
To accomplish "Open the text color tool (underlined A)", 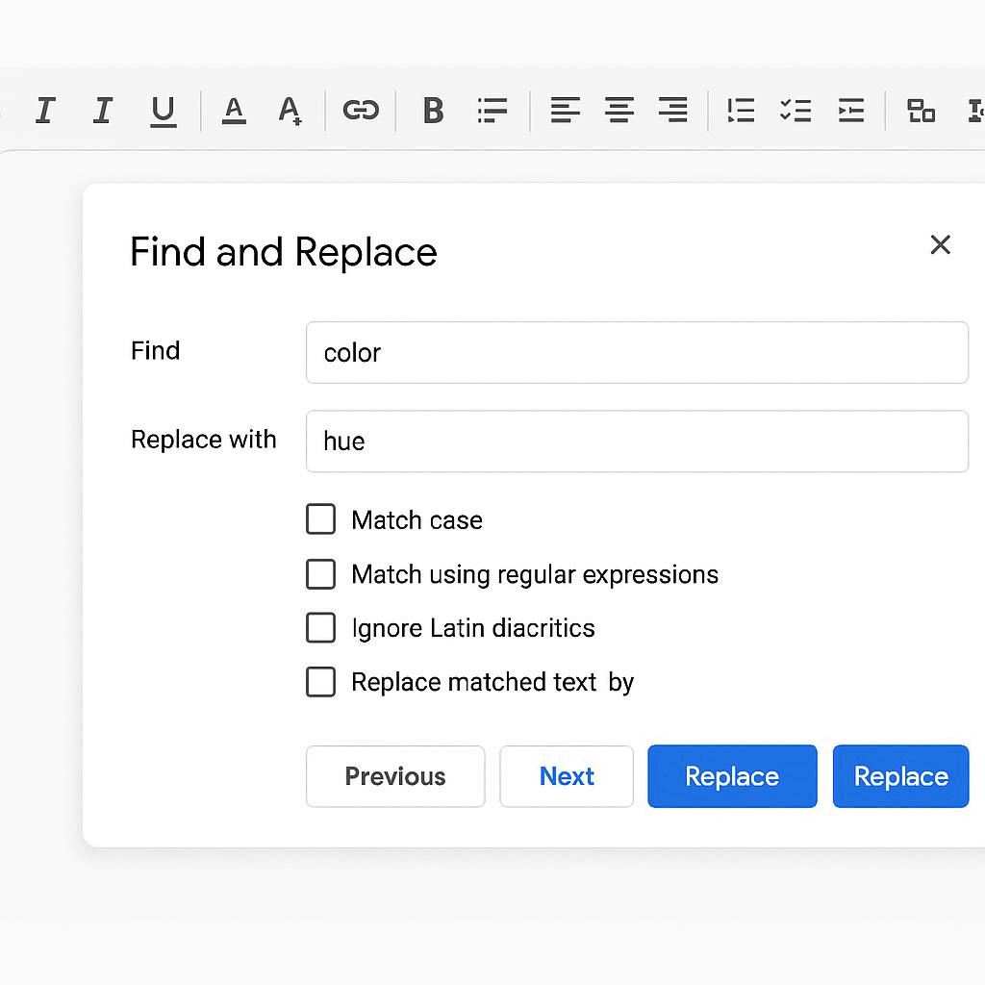I will click(234, 112).
